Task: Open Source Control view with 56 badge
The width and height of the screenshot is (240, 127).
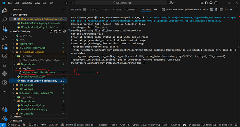Action: [x=5, y=29]
